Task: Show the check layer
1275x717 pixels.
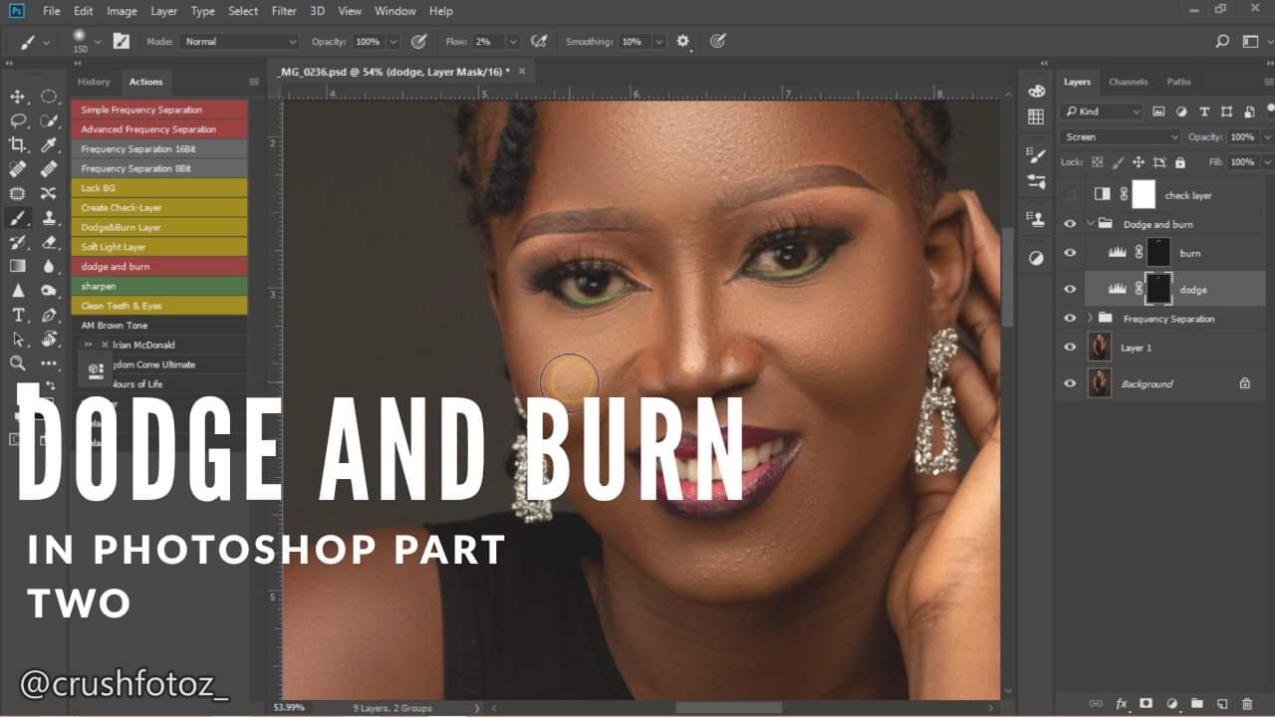Action: click(x=1070, y=194)
